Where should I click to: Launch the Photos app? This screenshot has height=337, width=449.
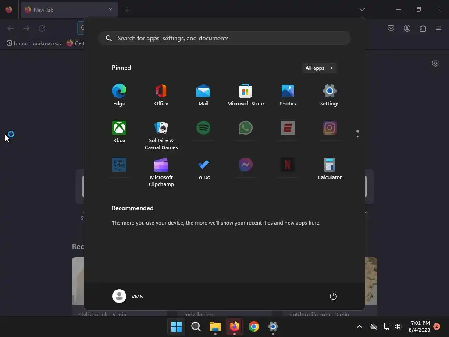pos(288,95)
